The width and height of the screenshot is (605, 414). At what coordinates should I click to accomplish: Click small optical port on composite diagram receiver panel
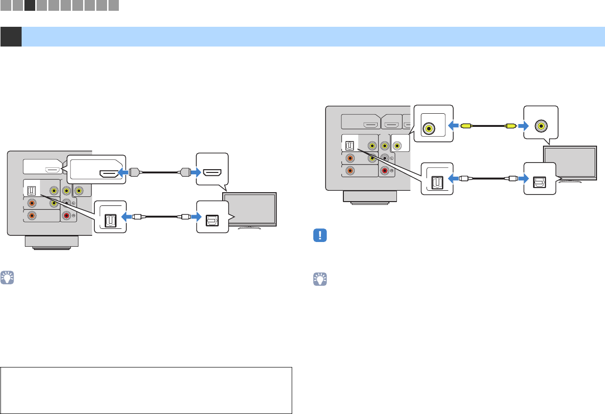pos(350,146)
